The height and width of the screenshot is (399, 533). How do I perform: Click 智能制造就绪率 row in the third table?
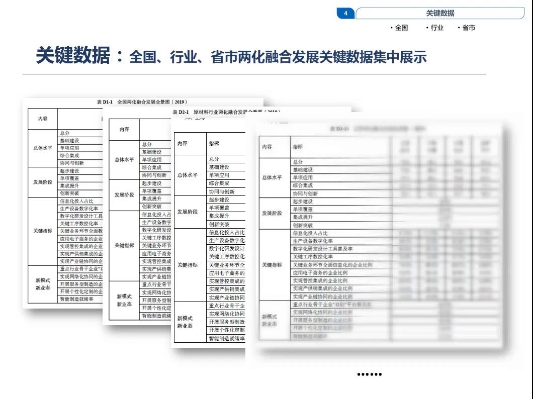(x=226, y=338)
